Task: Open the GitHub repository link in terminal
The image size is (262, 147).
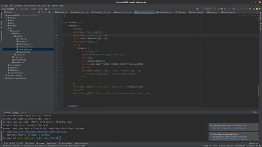Action: (37, 131)
